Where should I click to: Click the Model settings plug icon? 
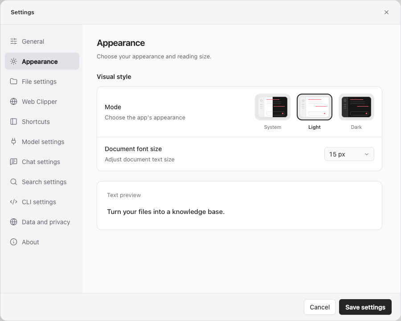[13, 142]
